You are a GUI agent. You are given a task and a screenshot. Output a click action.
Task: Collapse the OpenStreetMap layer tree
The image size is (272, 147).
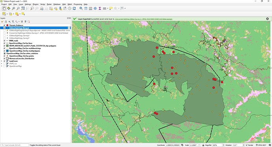[2, 66]
